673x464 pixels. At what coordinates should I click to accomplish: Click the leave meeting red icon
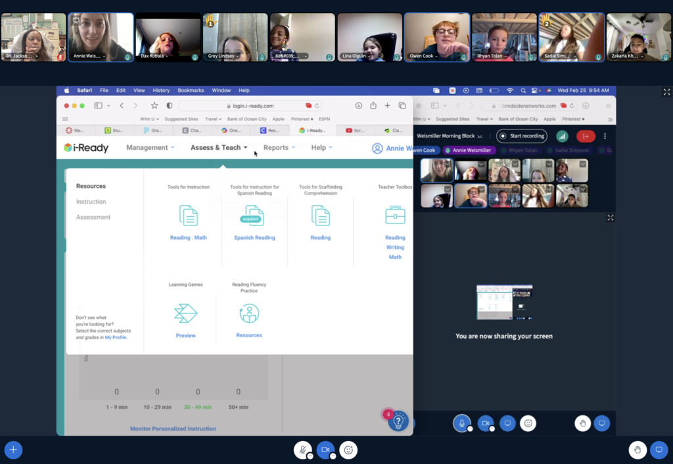(585, 136)
